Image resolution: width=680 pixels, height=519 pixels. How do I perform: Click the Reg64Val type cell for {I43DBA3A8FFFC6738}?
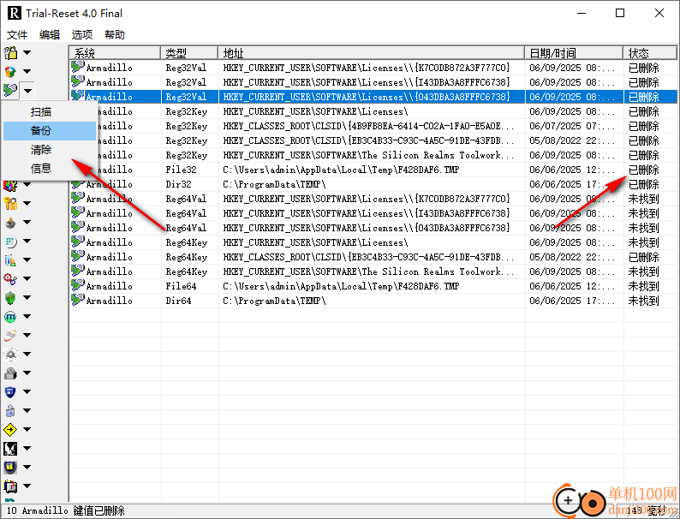(186, 213)
